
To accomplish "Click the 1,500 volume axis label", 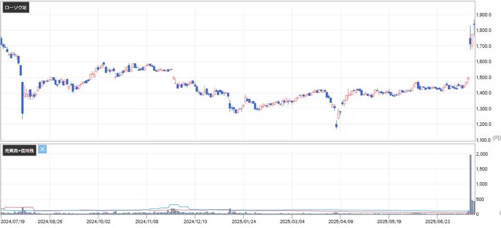I will tap(482, 169).
